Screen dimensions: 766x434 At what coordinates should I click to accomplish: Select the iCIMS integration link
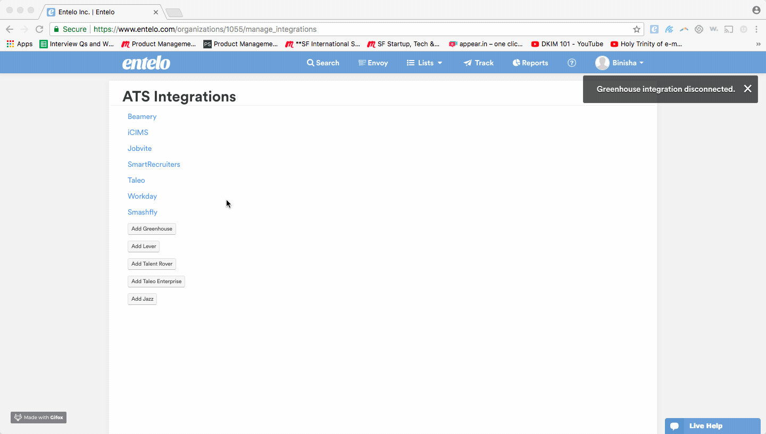click(x=138, y=132)
